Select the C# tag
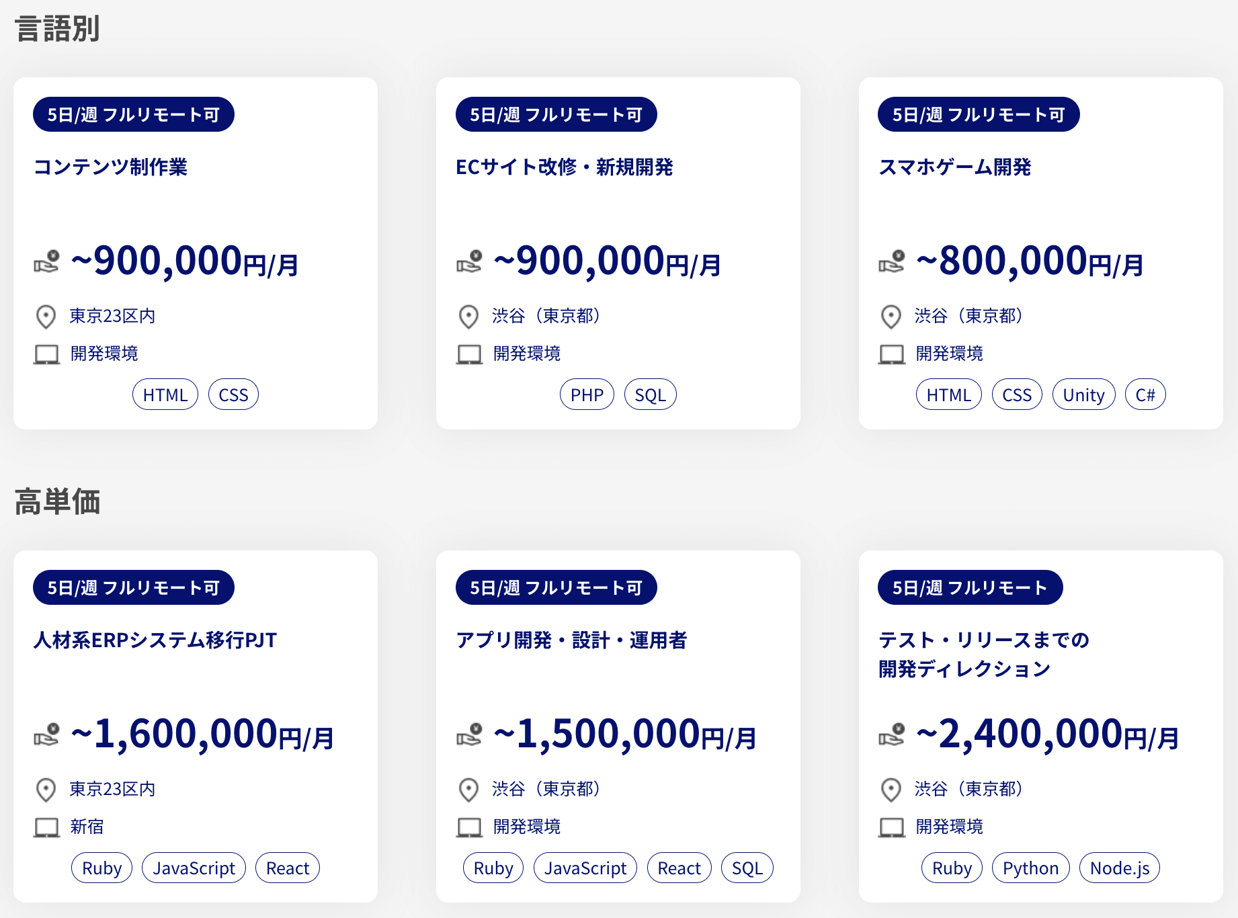The width and height of the screenshot is (1238, 918). pos(1145,394)
